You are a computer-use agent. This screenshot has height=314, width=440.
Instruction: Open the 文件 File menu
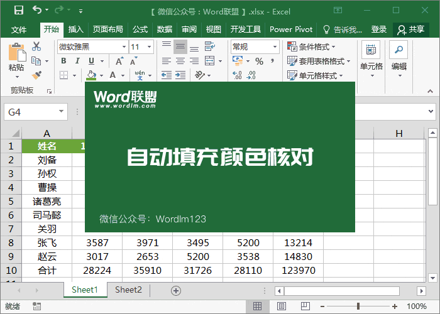(19, 30)
